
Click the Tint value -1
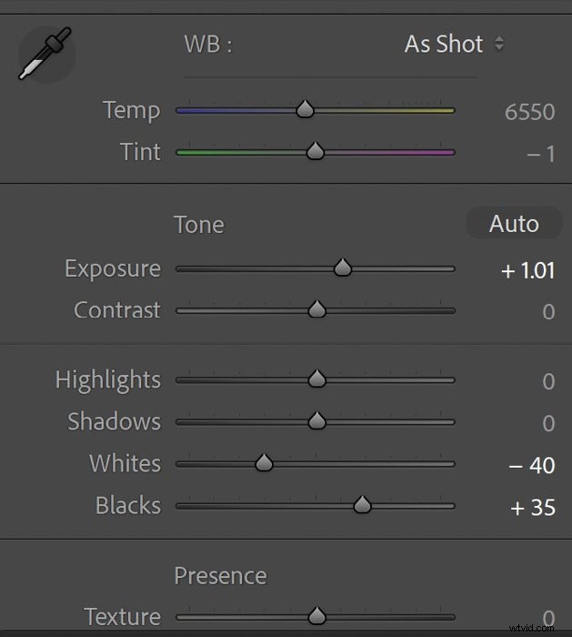(x=541, y=155)
